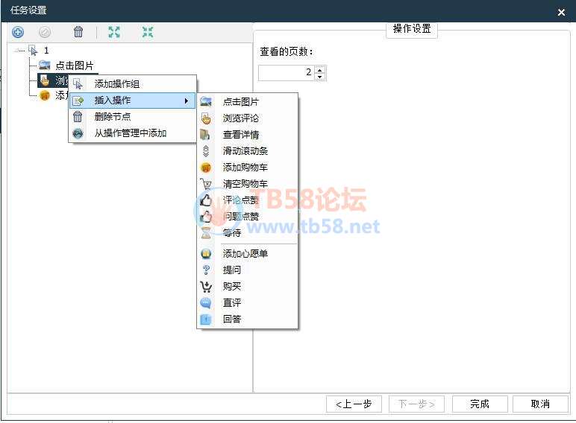Insert 浏览评论 operation
The height and width of the screenshot is (423, 576).
[x=248, y=118]
